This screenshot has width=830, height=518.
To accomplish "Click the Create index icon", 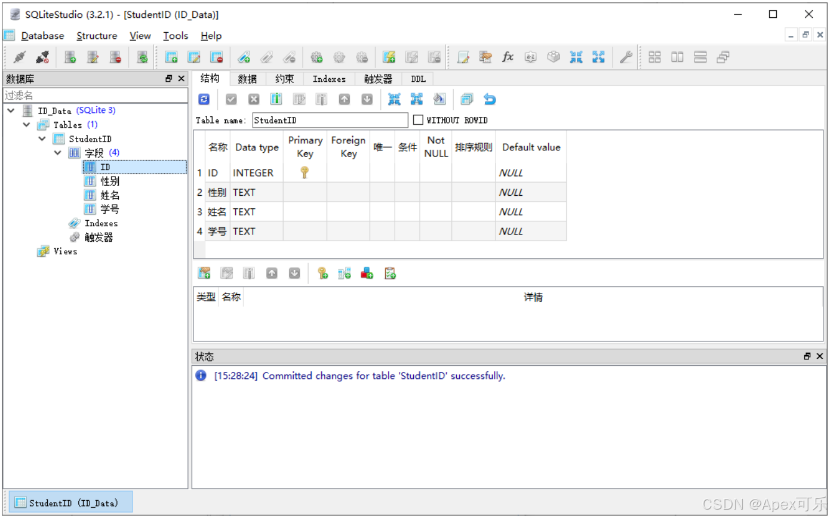I will pyautogui.click(x=244, y=57).
